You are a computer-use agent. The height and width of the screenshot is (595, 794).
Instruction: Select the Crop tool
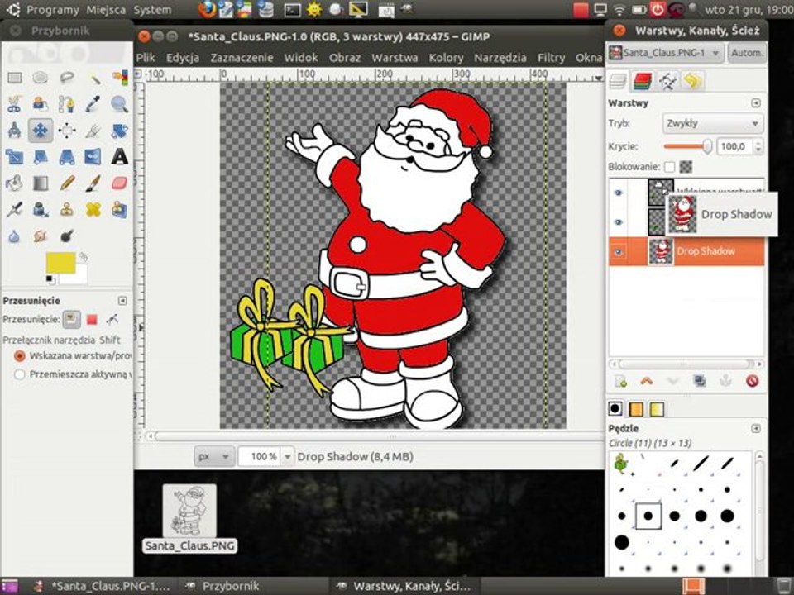(93, 130)
